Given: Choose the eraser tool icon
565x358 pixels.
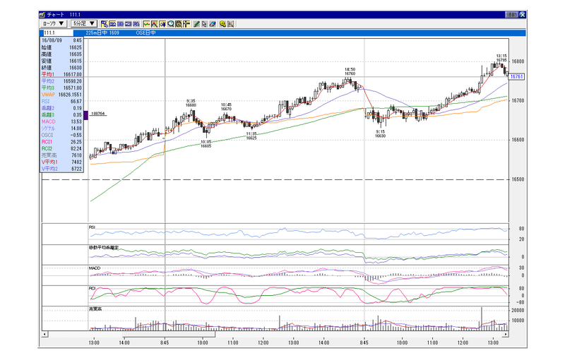Looking at the screenshot, I should tap(213, 24).
